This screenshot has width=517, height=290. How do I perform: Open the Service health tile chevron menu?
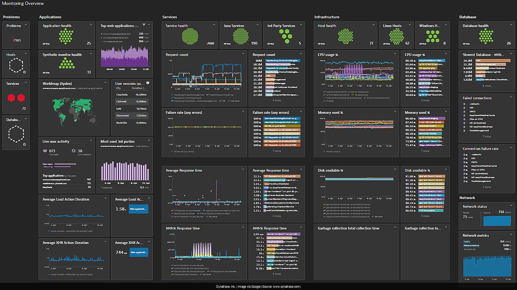pos(214,25)
